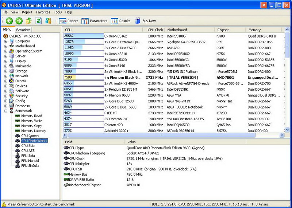
Task: Click the CPU Clock column header
Action: [x=154, y=30]
